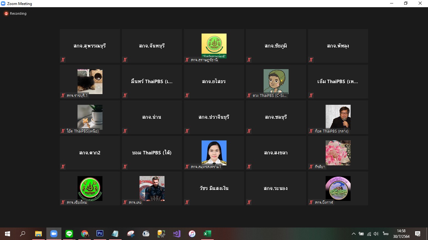Click muted mic icon on สกจ.ระนอง tile

[249, 202]
